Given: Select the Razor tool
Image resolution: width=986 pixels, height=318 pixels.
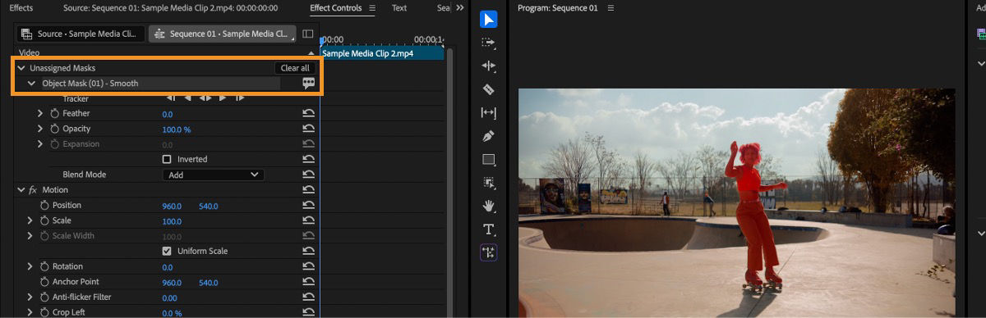Looking at the screenshot, I should click(x=488, y=89).
